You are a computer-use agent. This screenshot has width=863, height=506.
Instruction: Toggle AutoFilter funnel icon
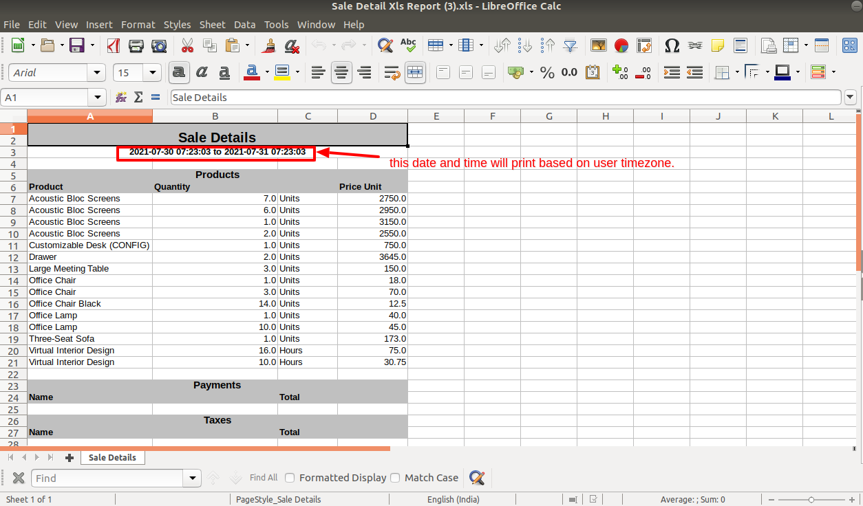pos(571,46)
